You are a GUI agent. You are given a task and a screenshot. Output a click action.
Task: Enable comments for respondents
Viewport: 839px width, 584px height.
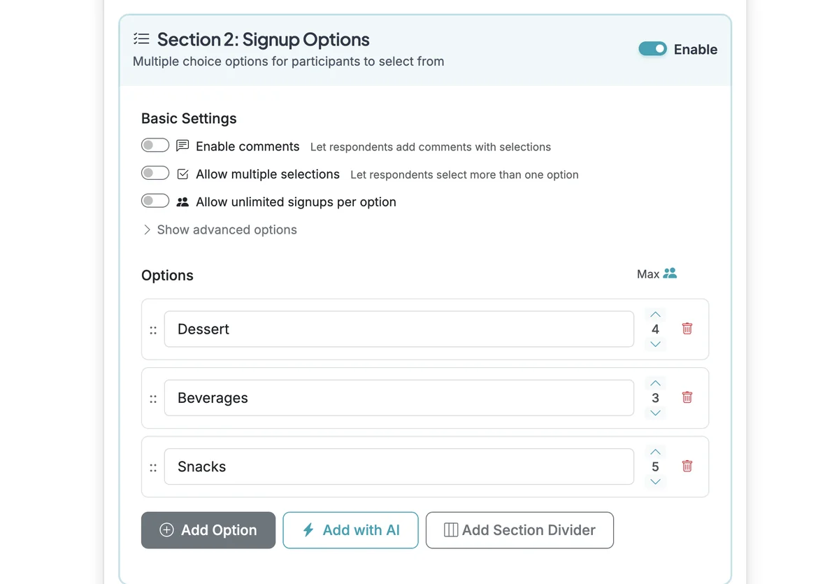pyautogui.click(x=155, y=145)
